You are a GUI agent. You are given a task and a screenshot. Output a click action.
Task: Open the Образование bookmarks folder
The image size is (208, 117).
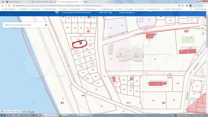pos(35,9)
